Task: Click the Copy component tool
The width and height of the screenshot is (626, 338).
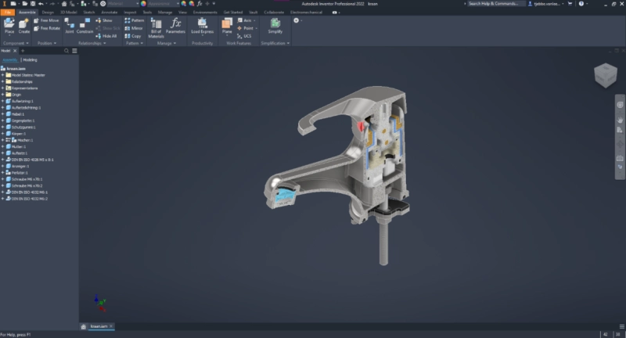Action: click(133, 36)
